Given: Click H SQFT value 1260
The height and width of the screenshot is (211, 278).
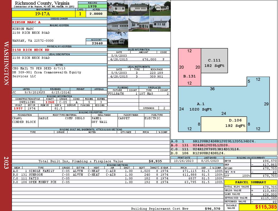Looking at the screenshot, I should coord(50,102).
